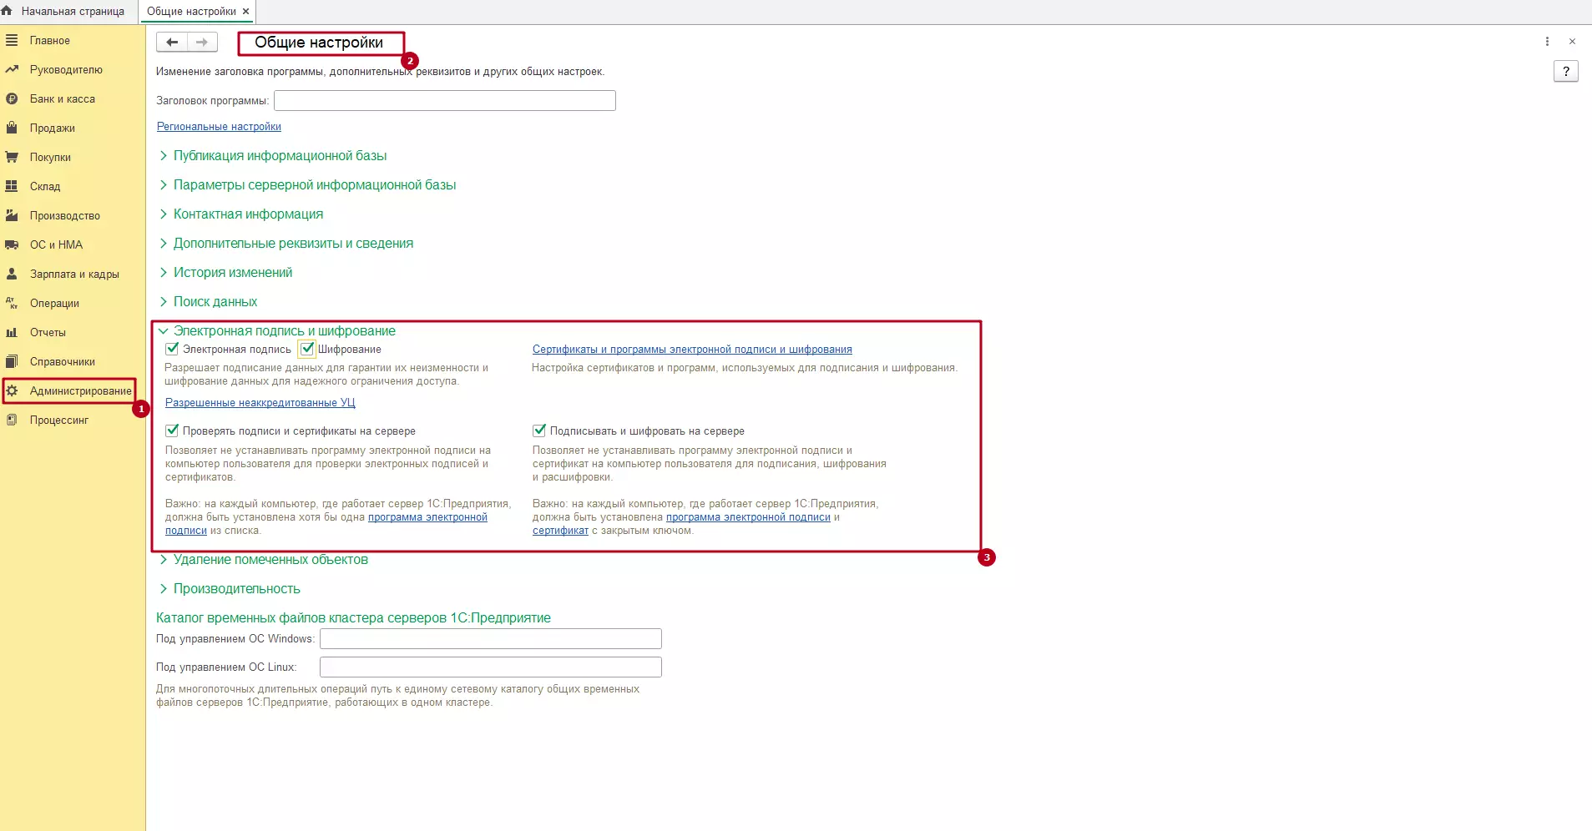
Task: Click the Покупки cart icon
Action: (12, 157)
